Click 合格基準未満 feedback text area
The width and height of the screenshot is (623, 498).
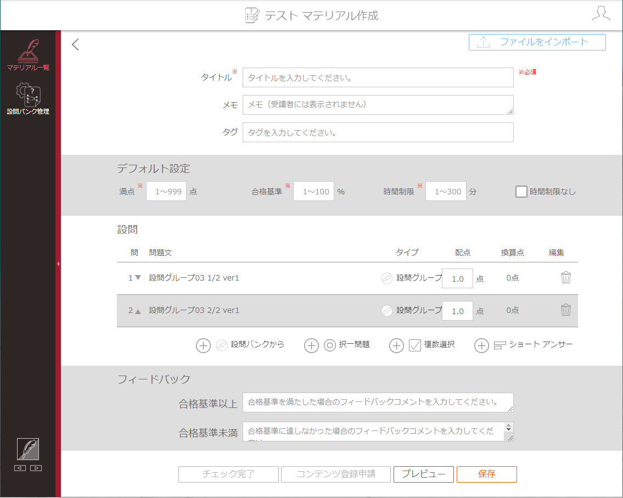pos(378,432)
